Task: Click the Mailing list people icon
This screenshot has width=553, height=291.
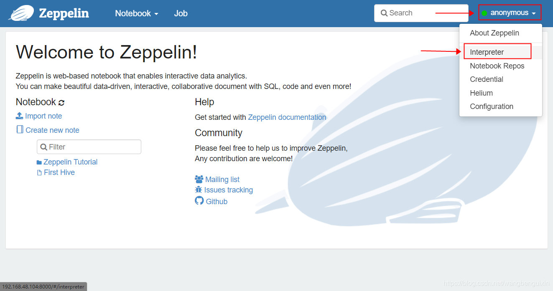Action: 199,179
